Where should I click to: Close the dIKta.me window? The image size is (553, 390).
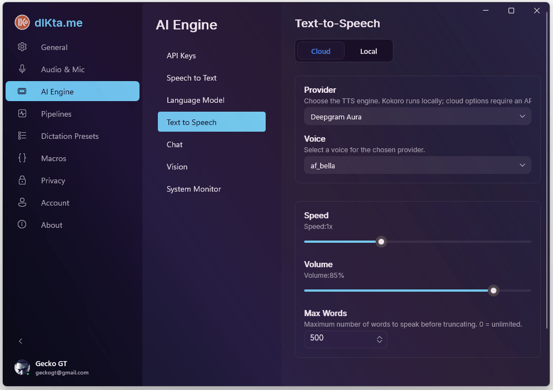tap(537, 11)
